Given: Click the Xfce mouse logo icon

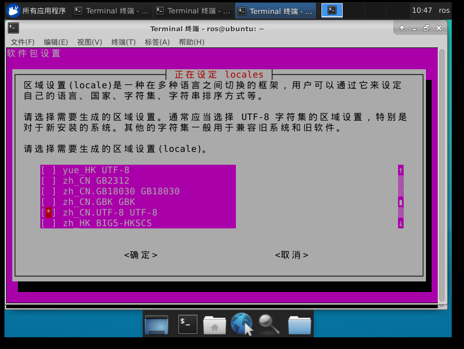Looking at the screenshot, I should (x=13, y=11).
